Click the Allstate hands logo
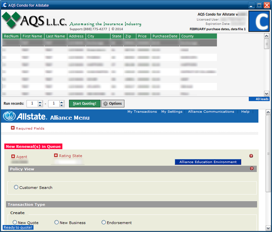272x232 pixels. pyautogui.click(x=9, y=116)
